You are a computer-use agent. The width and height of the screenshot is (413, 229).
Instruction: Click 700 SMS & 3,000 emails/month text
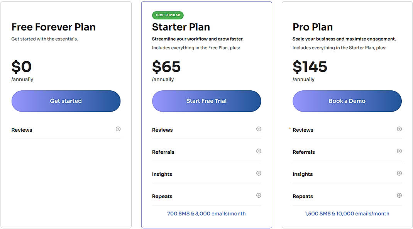(x=206, y=214)
